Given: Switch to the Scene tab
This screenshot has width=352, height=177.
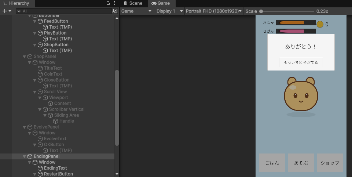Looking at the screenshot, I should click(x=133, y=3).
